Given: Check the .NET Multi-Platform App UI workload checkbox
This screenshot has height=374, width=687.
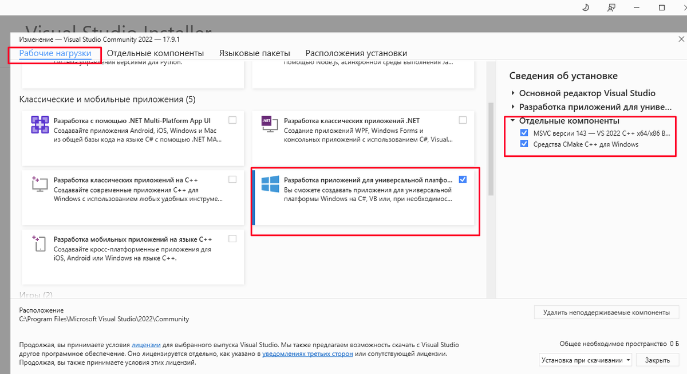Looking at the screenshot, I should coord(232,120).
